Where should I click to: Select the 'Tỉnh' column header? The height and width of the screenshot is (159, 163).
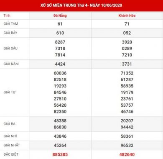point(7,15)
